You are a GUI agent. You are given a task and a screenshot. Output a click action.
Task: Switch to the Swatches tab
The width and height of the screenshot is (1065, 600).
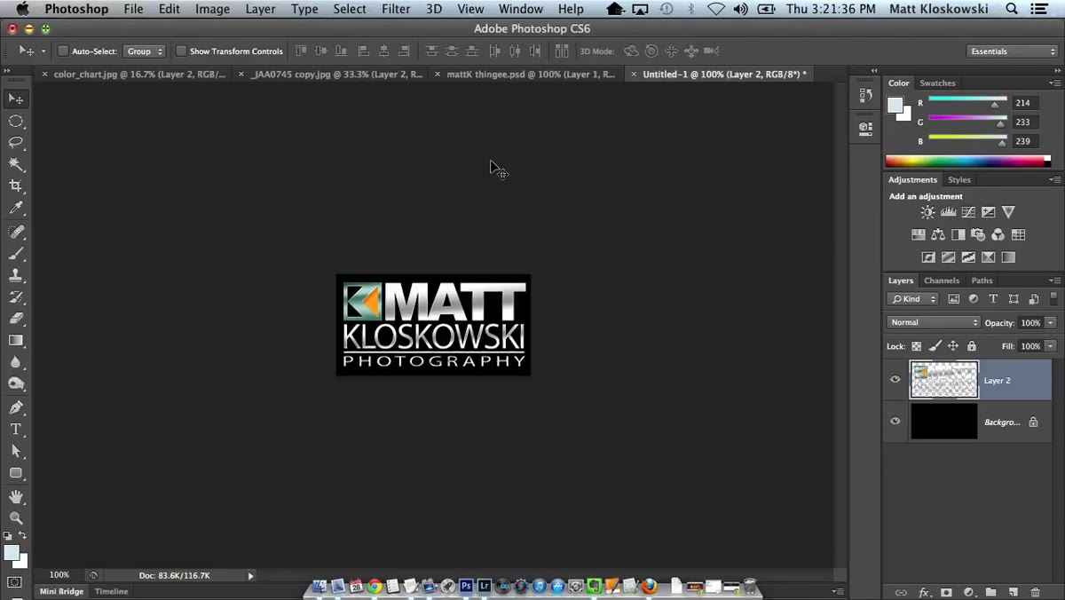pyautogui.click(x=937, y=83)
